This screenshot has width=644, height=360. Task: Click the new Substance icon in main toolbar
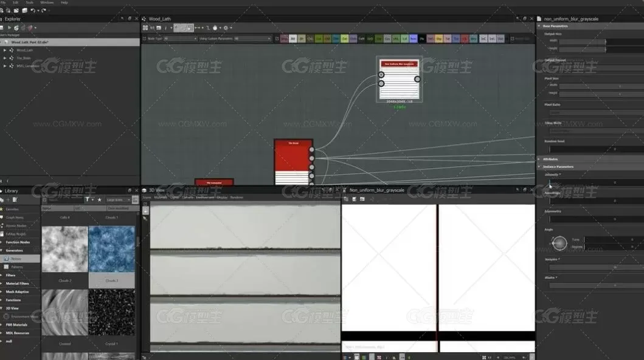pyautogui.click(x=2, y=11)
